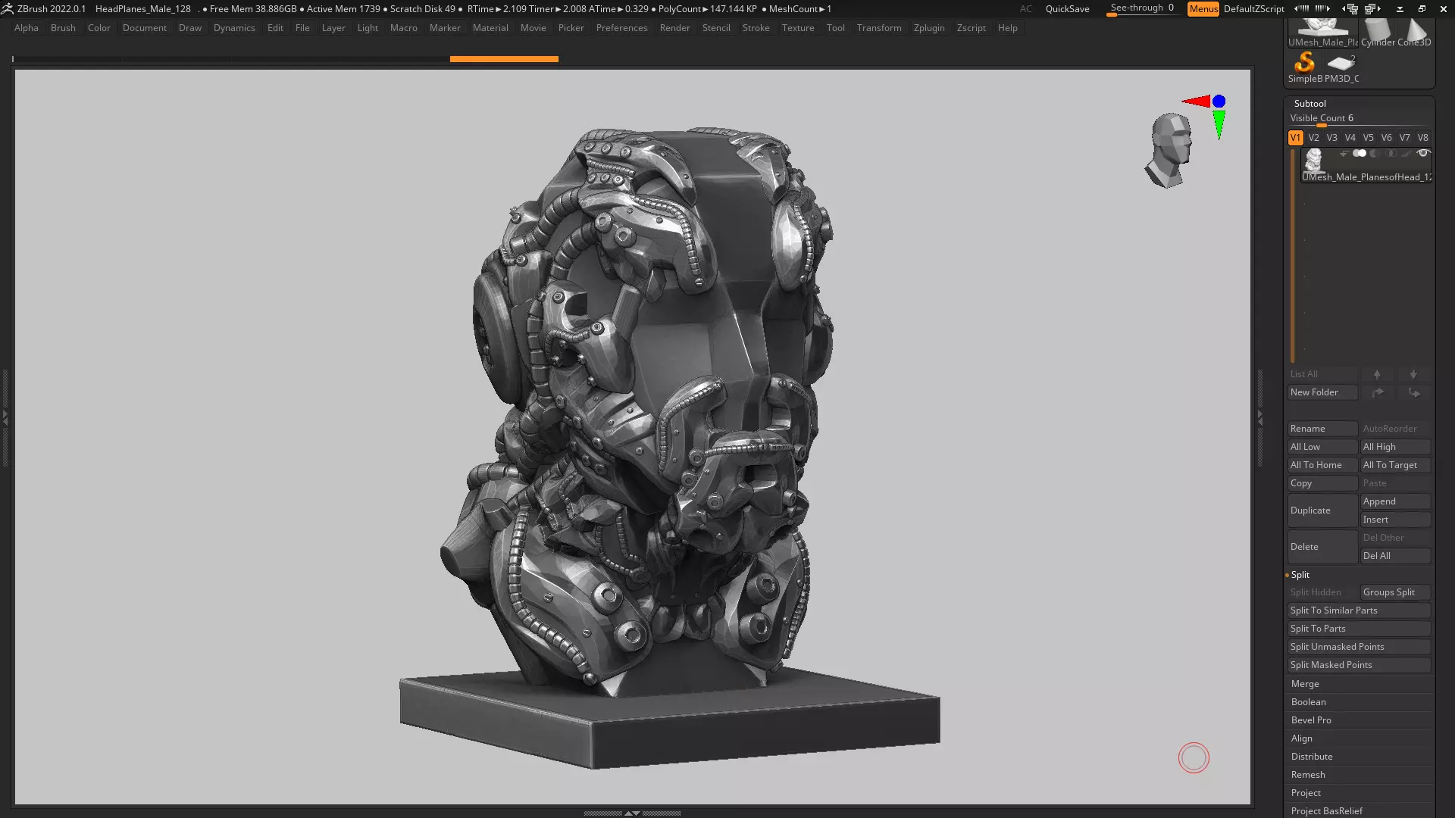This screenshot has width=1455, height=818.
Task: Click blue Z-axis dot on orientation gizmo
Action: (x=1219, y=101)
